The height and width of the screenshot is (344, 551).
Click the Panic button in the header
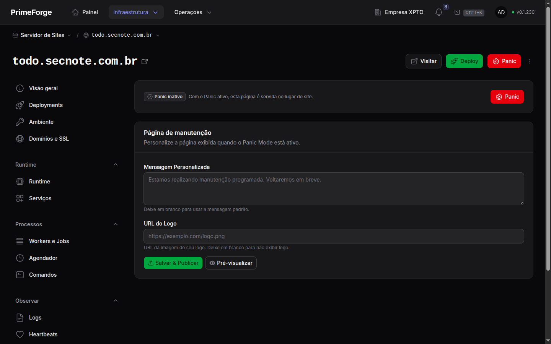coord(504,61)
